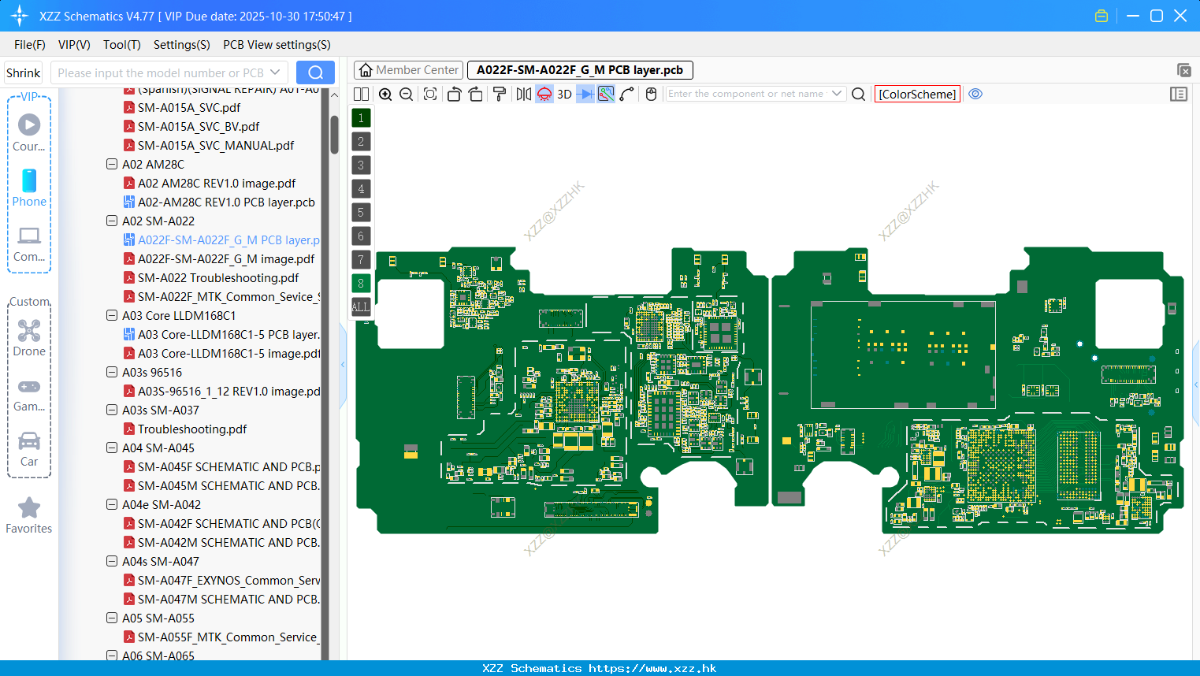Open right side panel layout icon
Viewport: 1200px width, 676px height.
pyautogui.click(x=1179, y=94)
